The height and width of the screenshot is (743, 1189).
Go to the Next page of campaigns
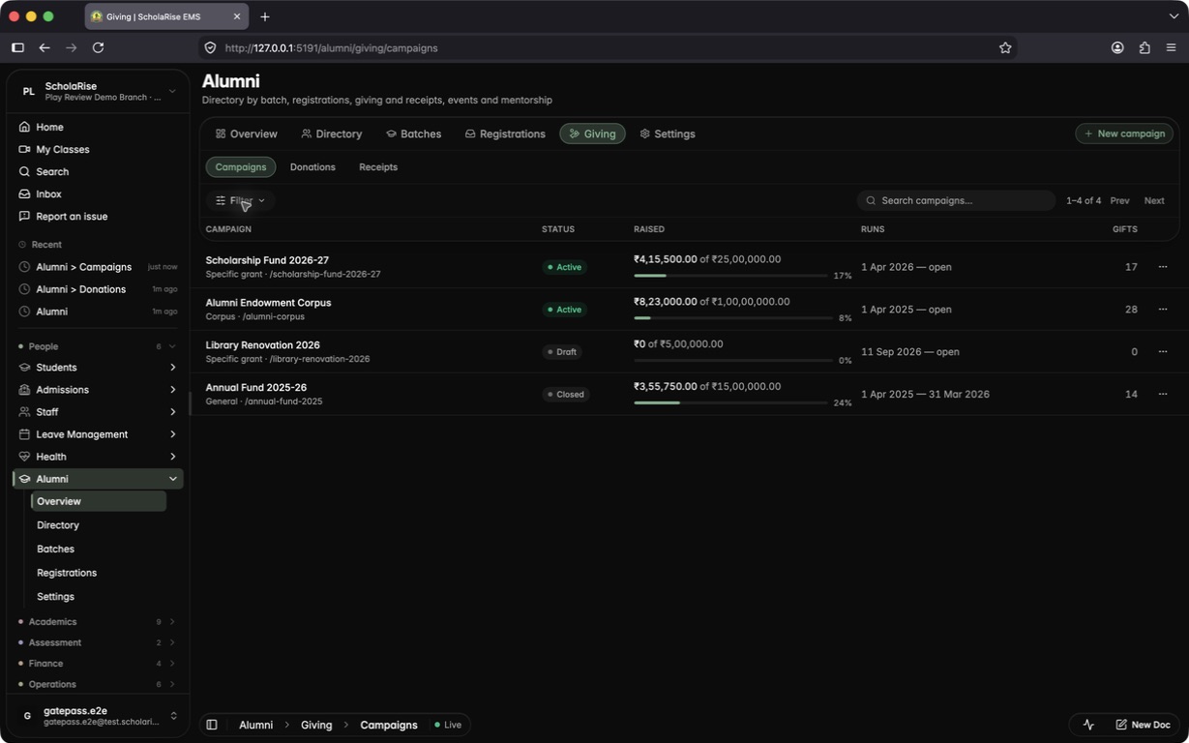point(1154,200)
